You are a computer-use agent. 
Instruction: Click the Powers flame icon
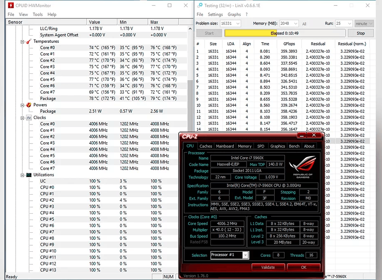[29, 105]
